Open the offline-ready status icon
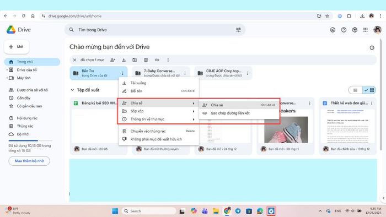The width and height of the screenshot is (386, 217). point(333,30)
